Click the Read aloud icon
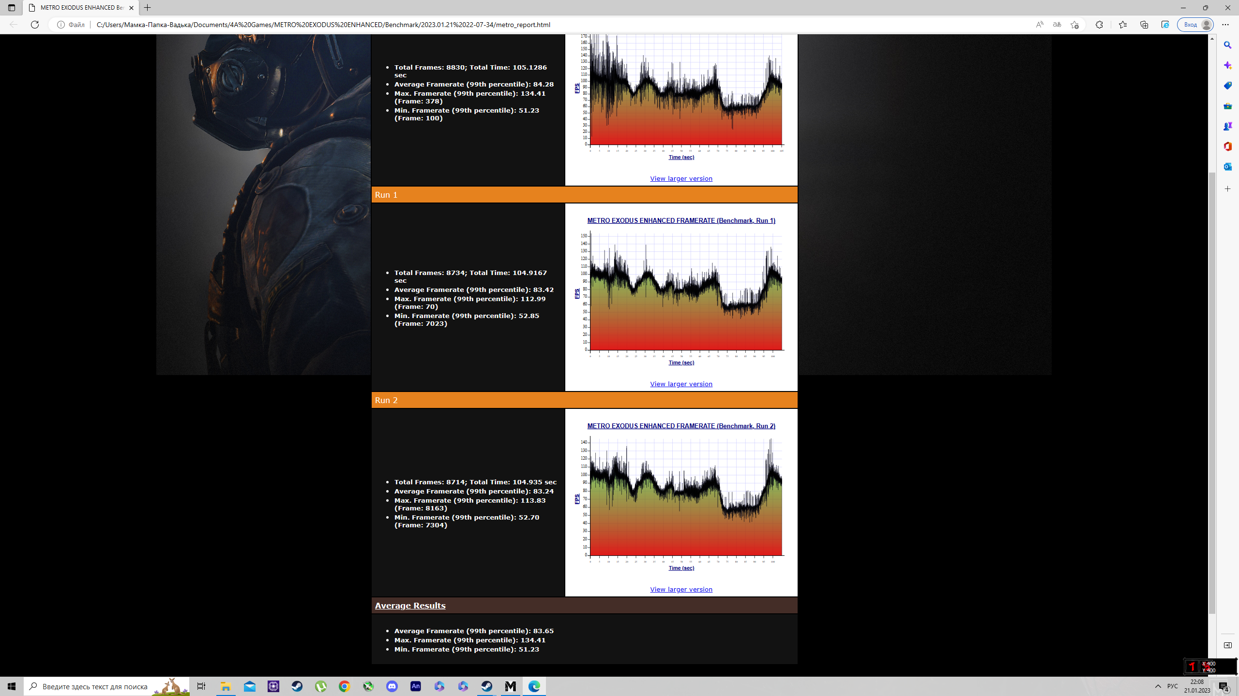This screenshot has height=696, width=1239. coord(1039,25)
